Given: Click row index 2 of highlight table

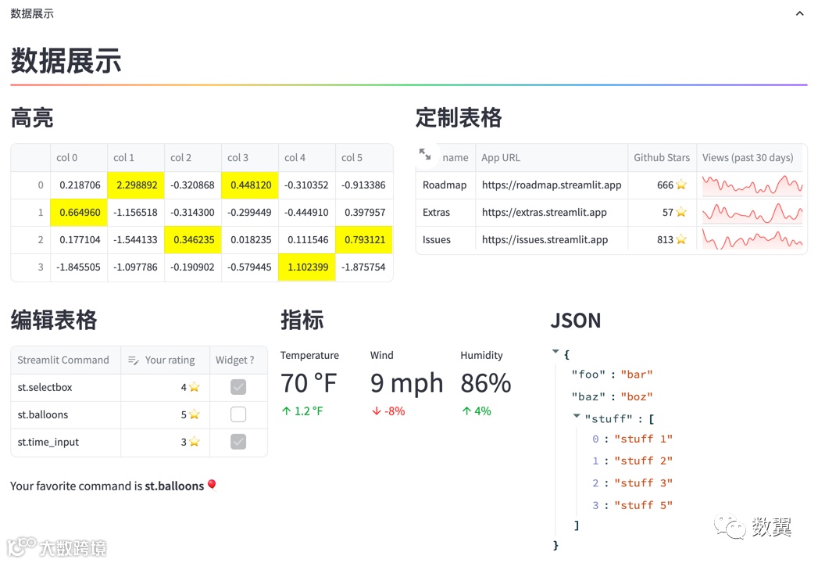Looking at the screenshot, I should [x=30, y=240].
